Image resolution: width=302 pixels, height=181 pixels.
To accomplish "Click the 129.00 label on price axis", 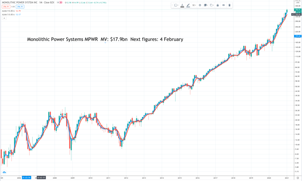I will (298, 52).
